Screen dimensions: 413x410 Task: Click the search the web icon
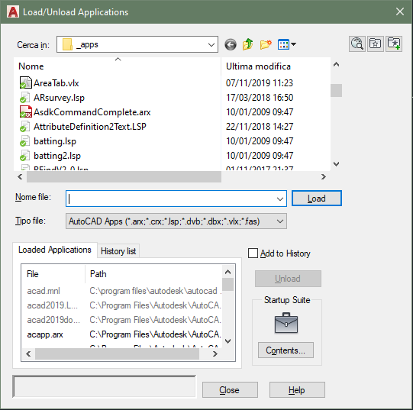(357, 44)
